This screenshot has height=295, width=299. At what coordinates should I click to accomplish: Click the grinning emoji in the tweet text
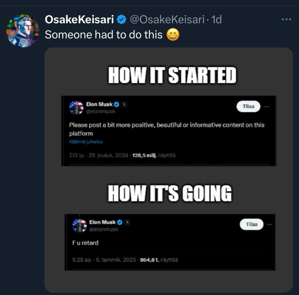[173, 35]
